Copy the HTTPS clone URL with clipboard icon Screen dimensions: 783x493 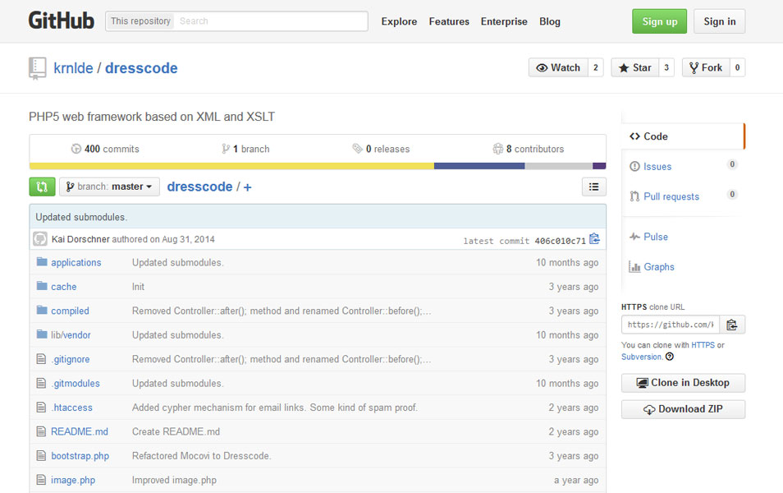[732, 325]
